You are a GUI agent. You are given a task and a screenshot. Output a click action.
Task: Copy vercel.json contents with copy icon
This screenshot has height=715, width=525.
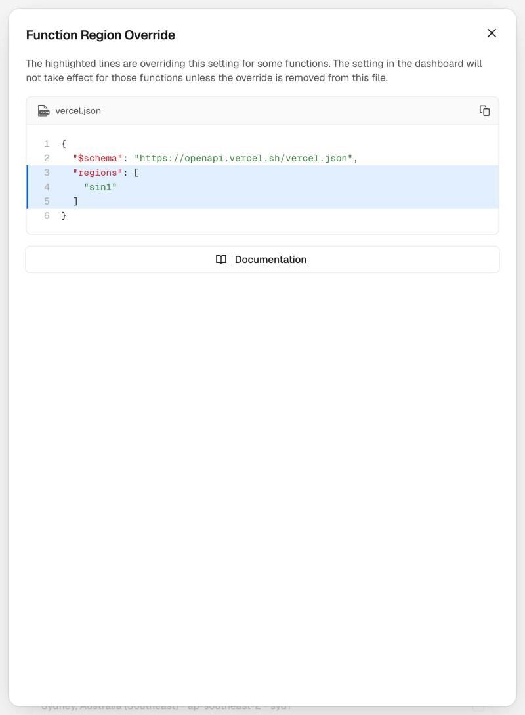(484, 111)
